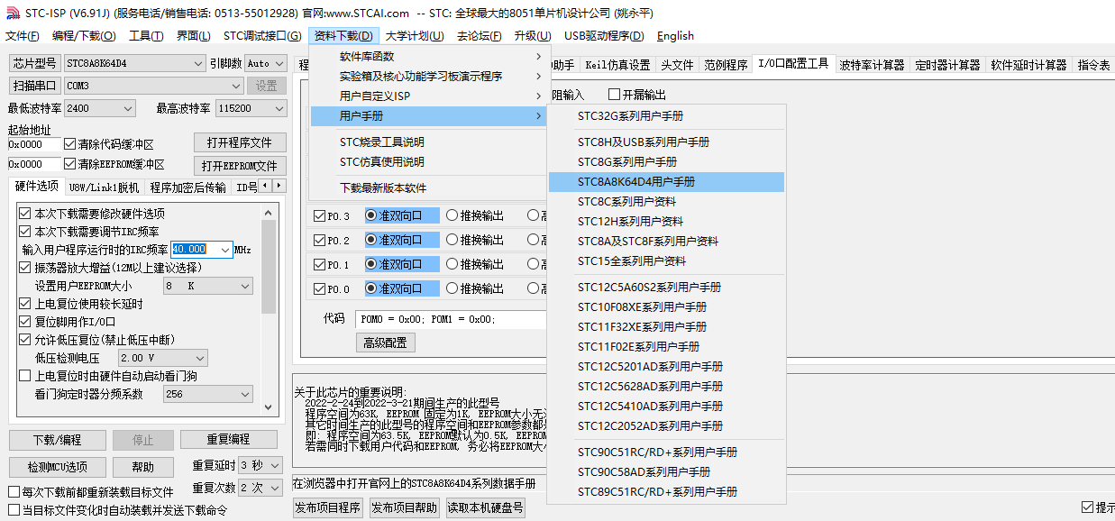Click the 扫描串口 button

[35, 86]
